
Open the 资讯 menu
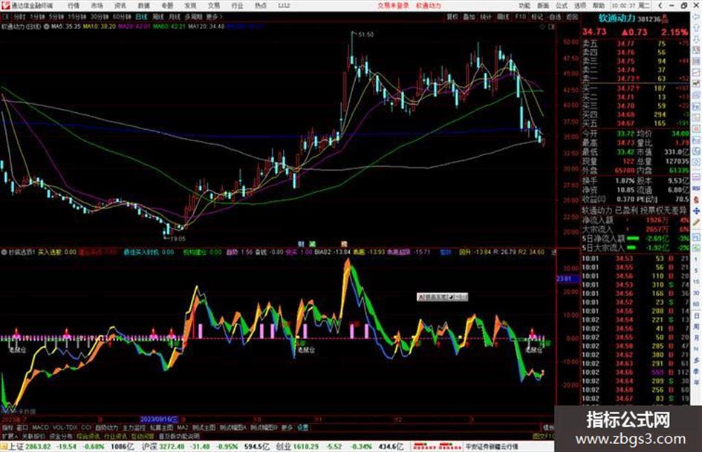pos(120,5)
